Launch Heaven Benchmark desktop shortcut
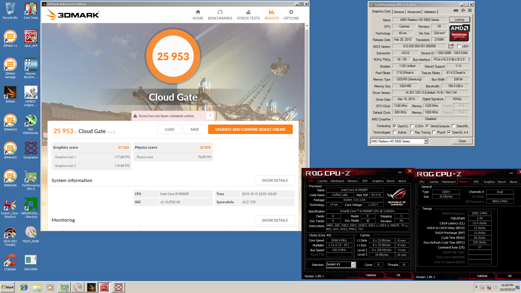Viewport: 521px width, 293px height. point(31,68)
